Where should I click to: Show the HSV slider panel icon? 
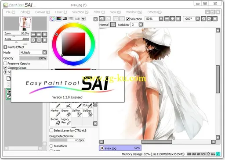pos(65,19)
